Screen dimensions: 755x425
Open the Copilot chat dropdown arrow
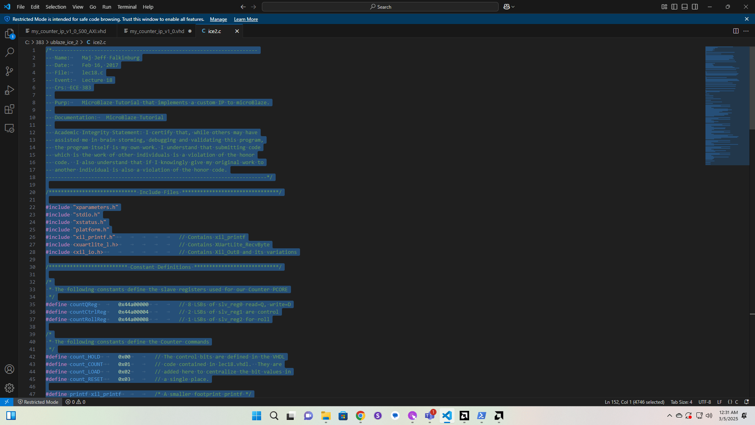[513, 7]
